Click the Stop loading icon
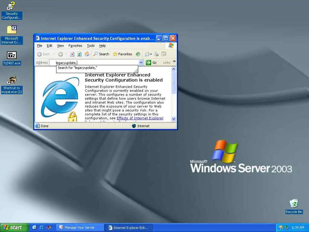Image resolution: width=309 pixels, height=232 pixels. 72,54
